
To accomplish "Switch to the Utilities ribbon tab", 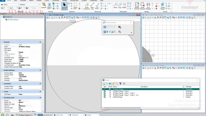I will [64, 1].
